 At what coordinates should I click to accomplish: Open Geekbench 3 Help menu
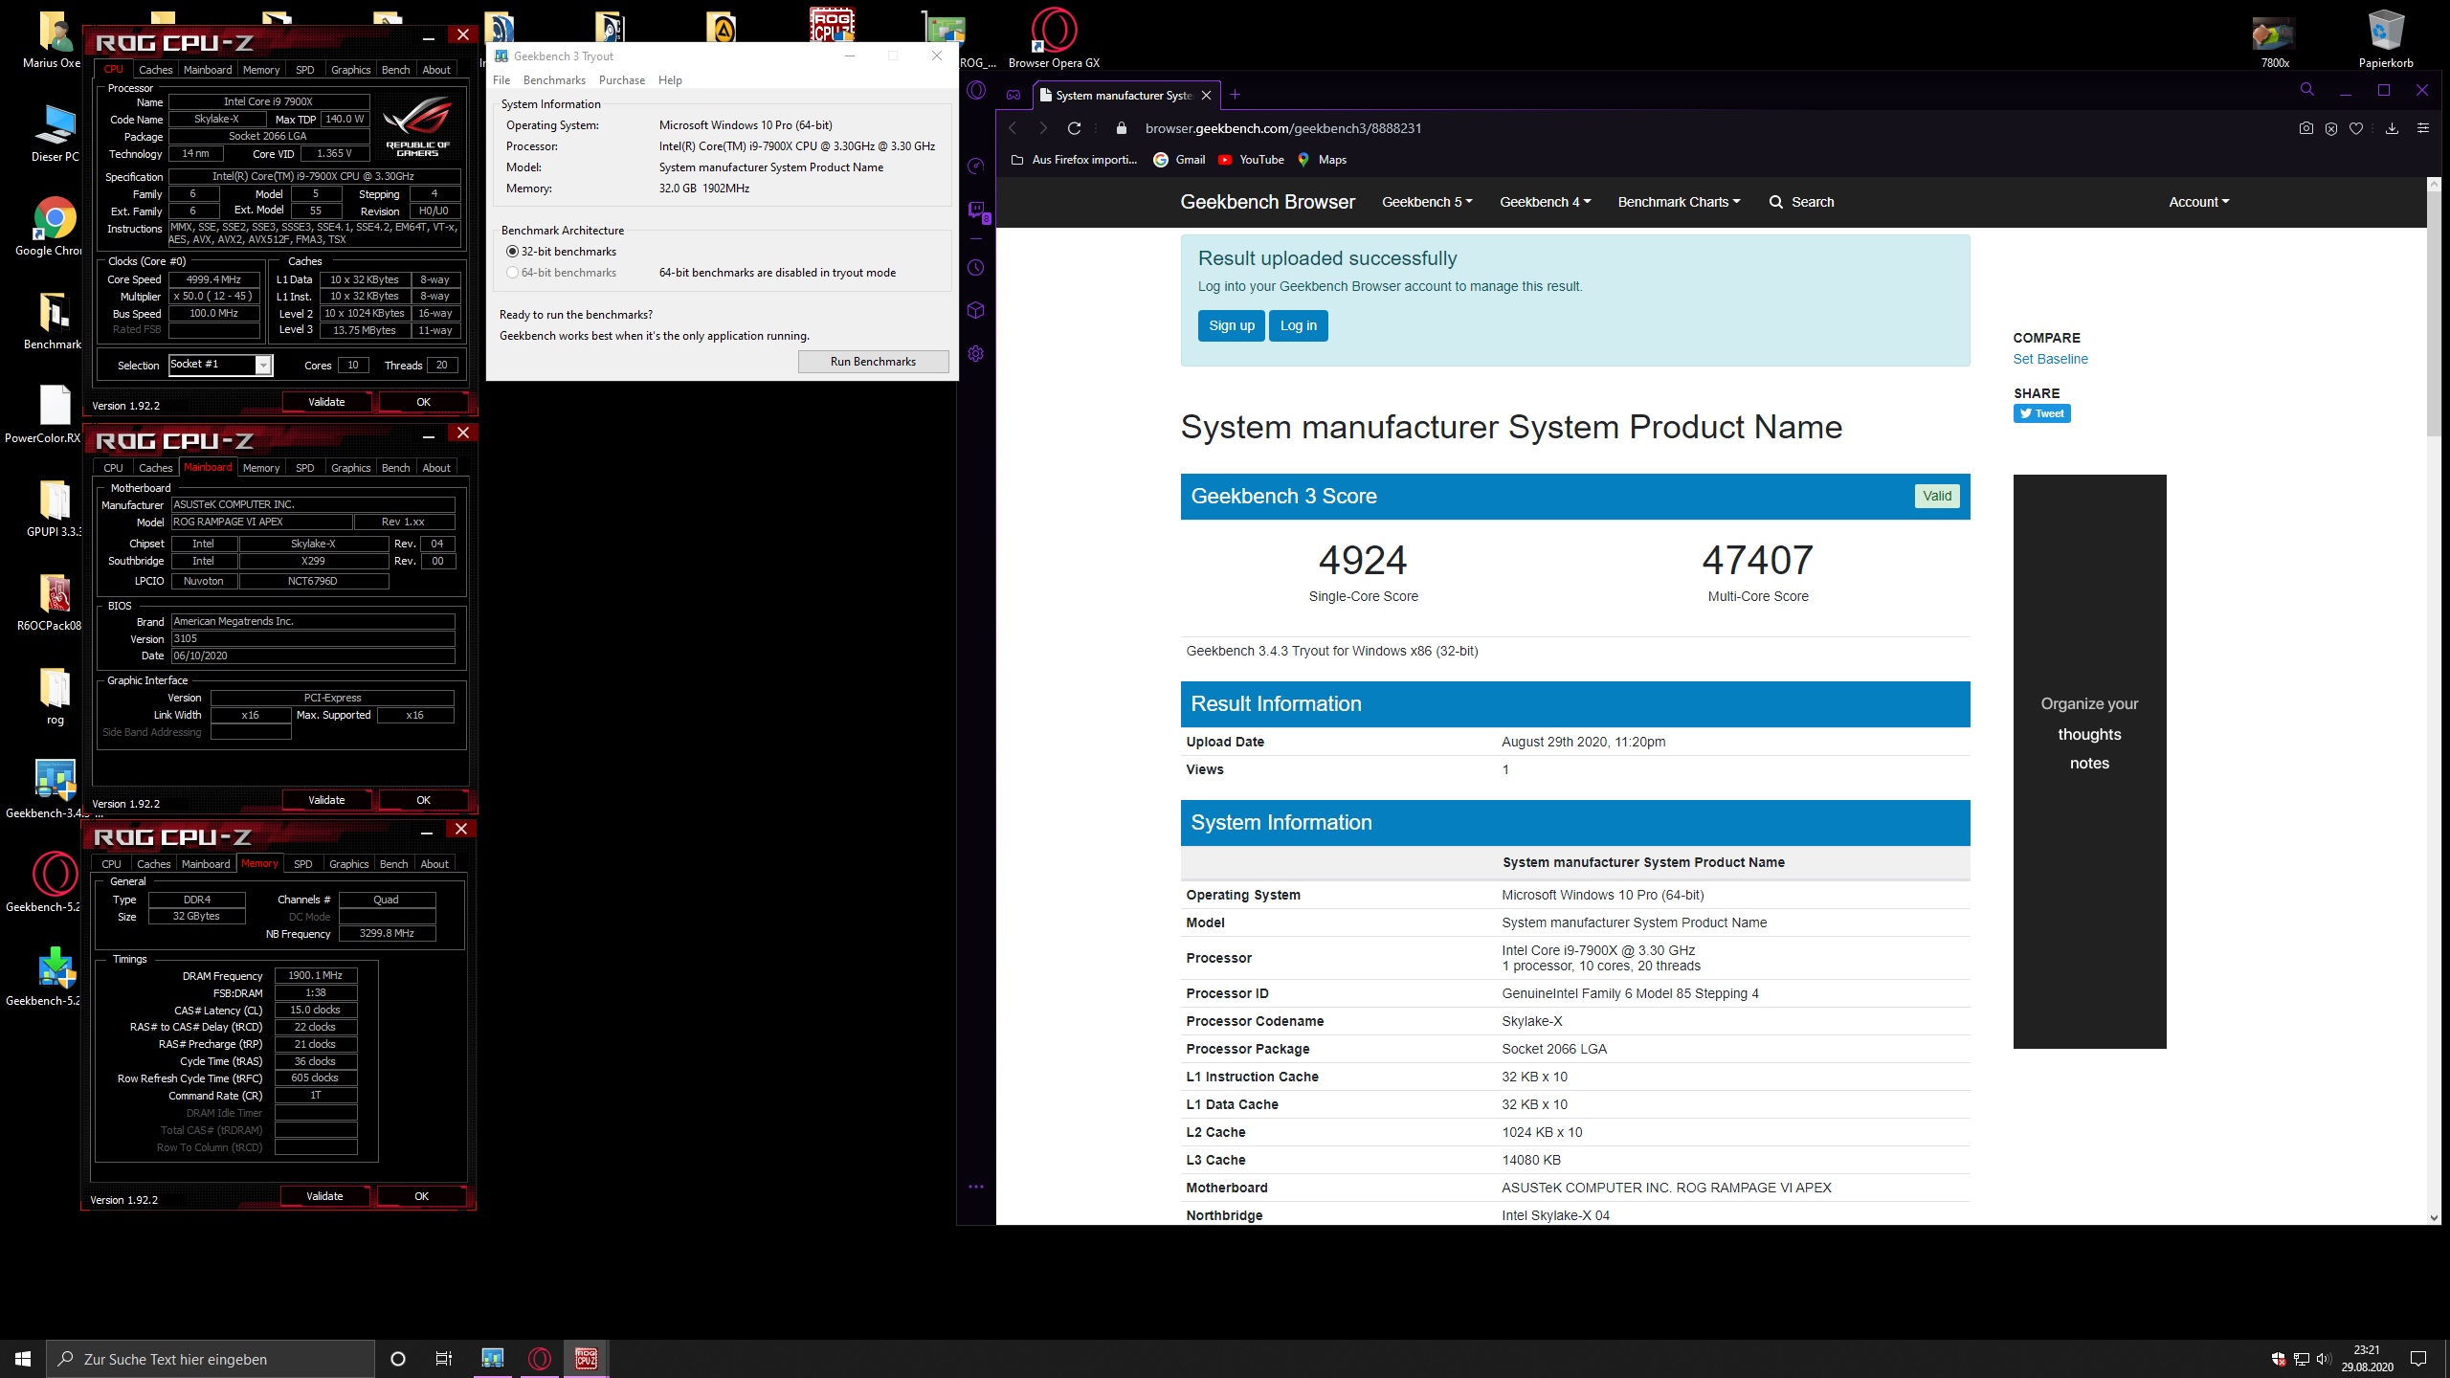[670, 80]
